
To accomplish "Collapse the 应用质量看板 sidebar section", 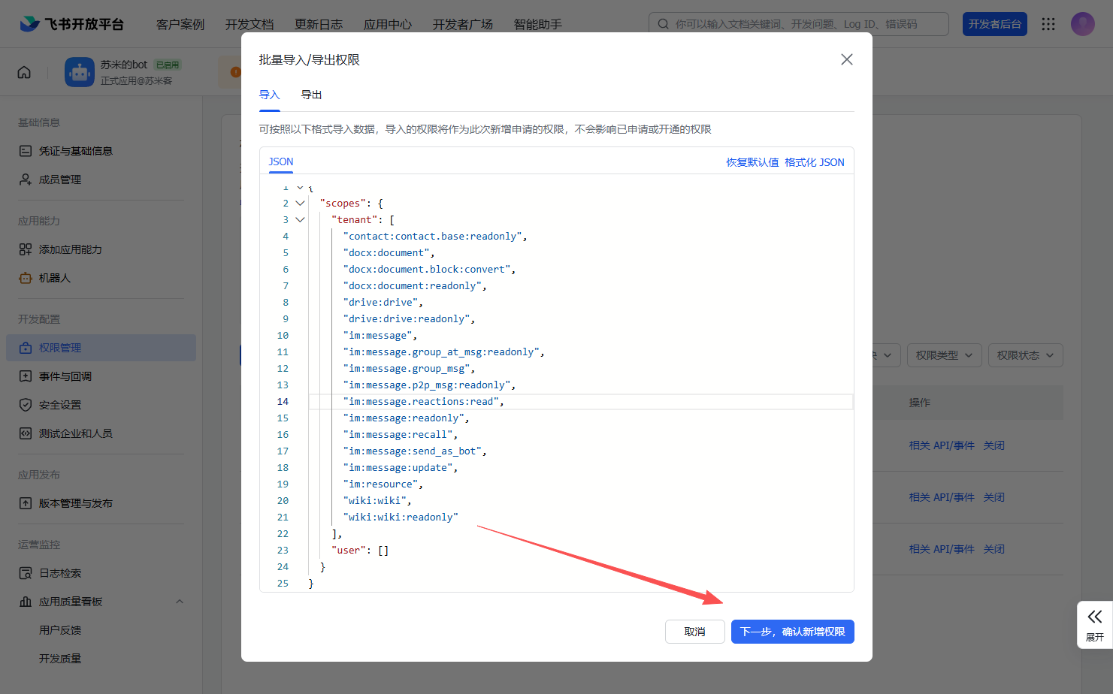I will 180,602.
